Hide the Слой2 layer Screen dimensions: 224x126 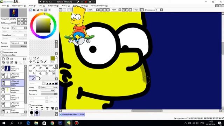(3, 89)
